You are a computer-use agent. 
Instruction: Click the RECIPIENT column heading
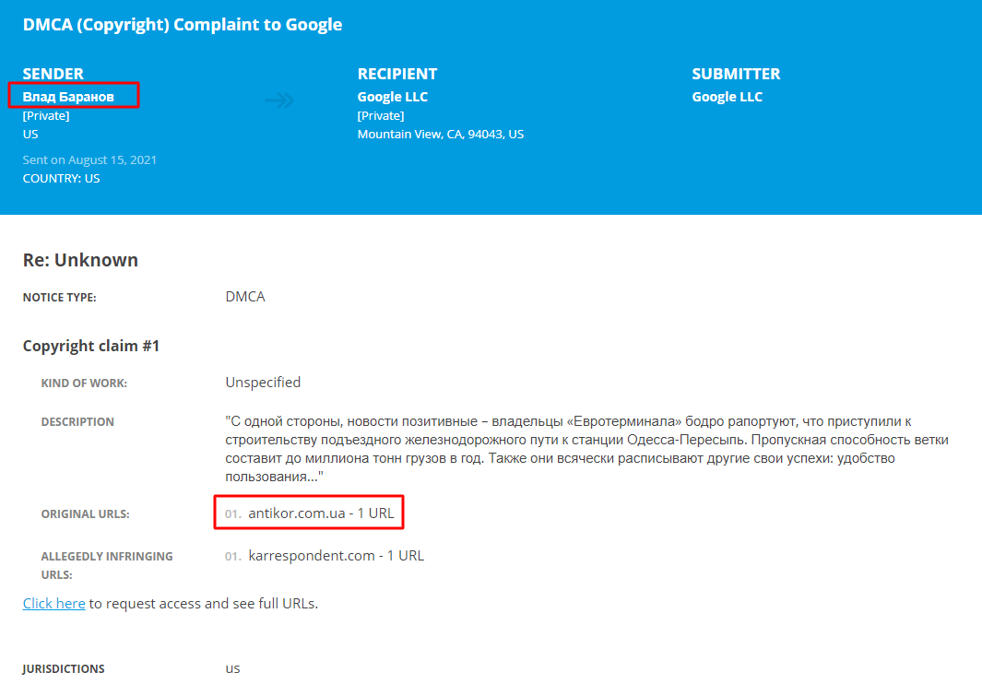click(397, 74)
